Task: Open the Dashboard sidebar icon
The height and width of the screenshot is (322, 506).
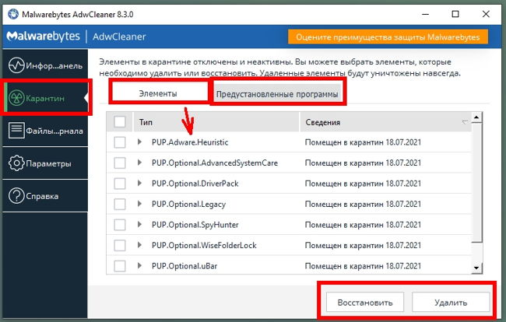Action: (16, 65)
